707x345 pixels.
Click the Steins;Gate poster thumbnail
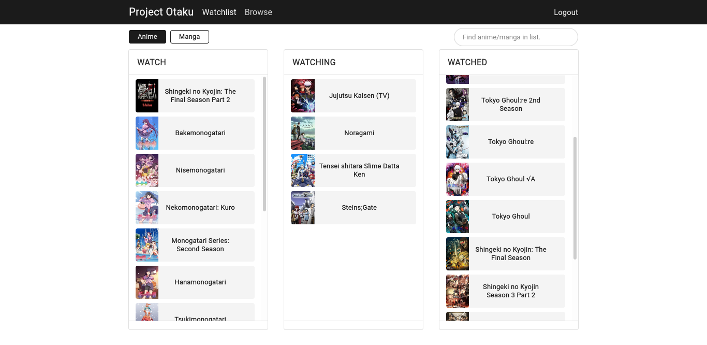302,208
